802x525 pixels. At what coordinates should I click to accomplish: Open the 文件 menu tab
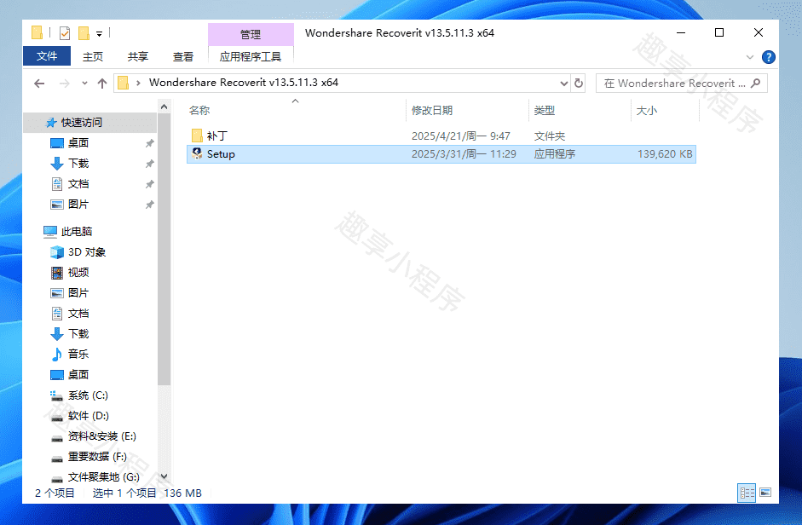(47, 56)
